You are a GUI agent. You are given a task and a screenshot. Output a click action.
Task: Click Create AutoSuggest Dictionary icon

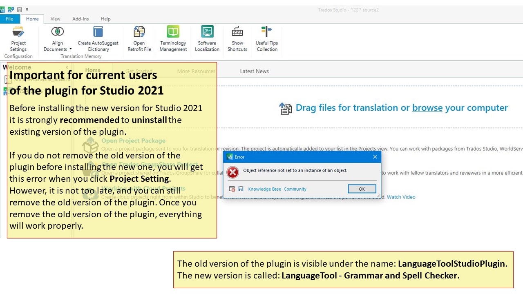point(98,32)
